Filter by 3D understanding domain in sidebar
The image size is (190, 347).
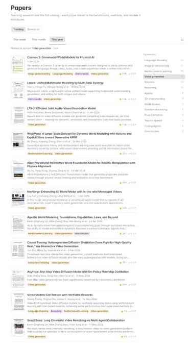pos(164,98)
